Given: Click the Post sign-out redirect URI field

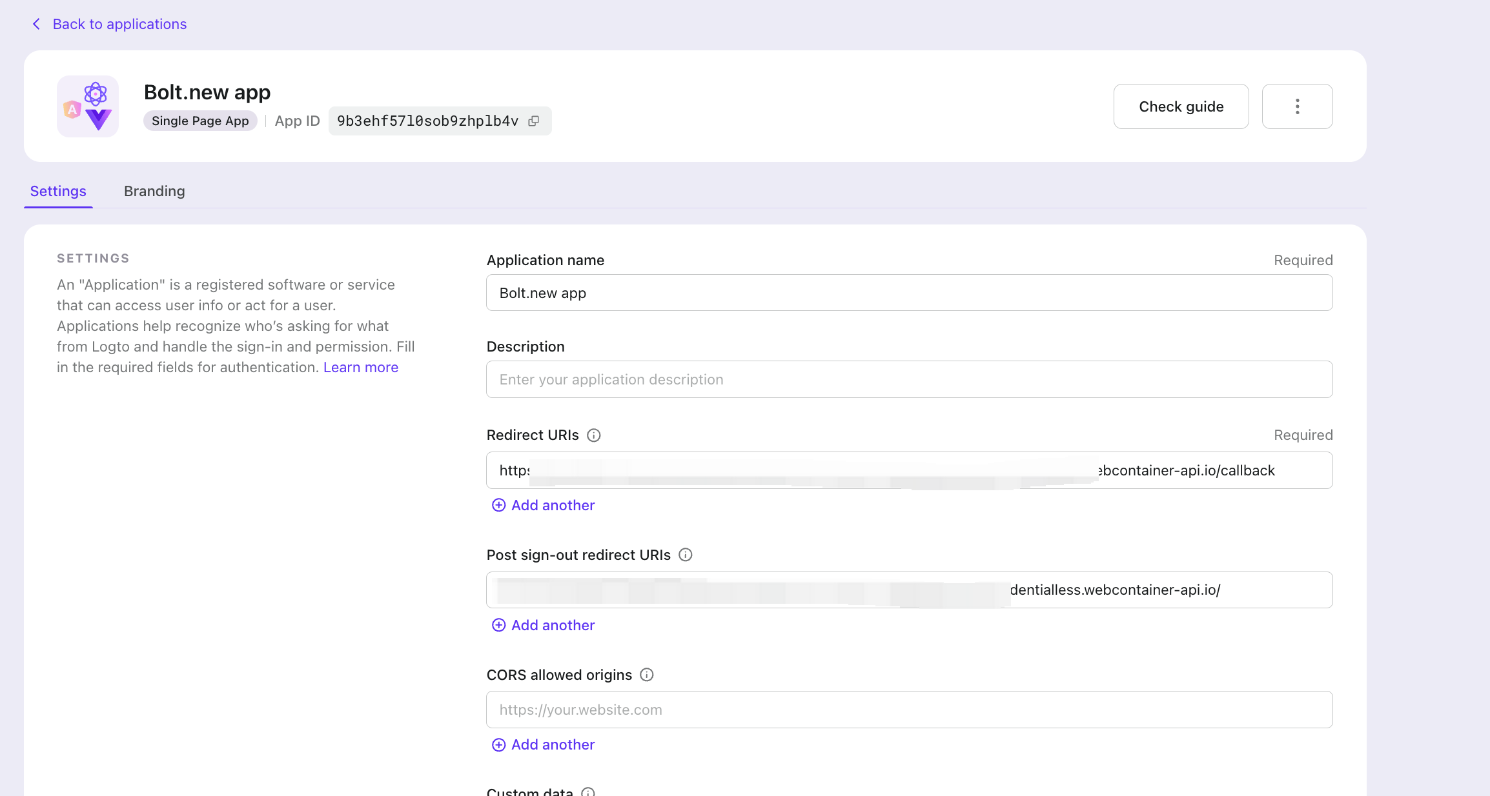Looking at the screenshot, I should point(909,590).
